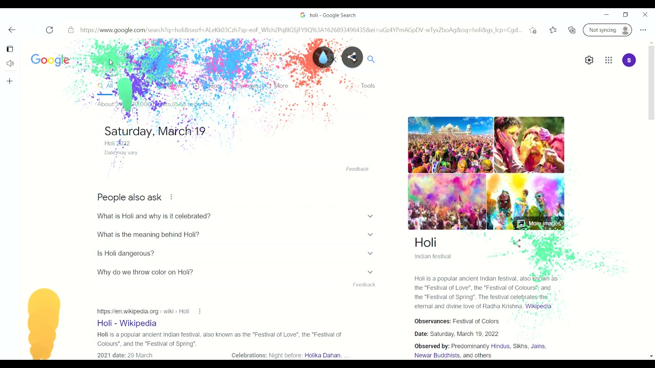
Task: Open the Newar Buddhists link
Action: pyautogui.click(x=437, y=355)
